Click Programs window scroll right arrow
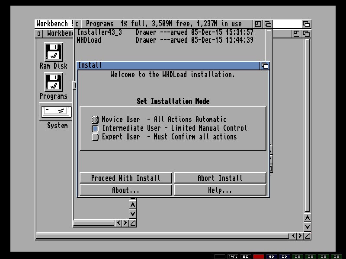The image size is (346, 259). [x=125, y=223]
